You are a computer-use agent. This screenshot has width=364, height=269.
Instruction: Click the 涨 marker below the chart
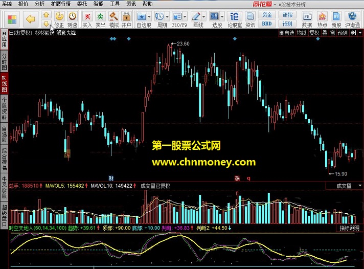point(237,178)
